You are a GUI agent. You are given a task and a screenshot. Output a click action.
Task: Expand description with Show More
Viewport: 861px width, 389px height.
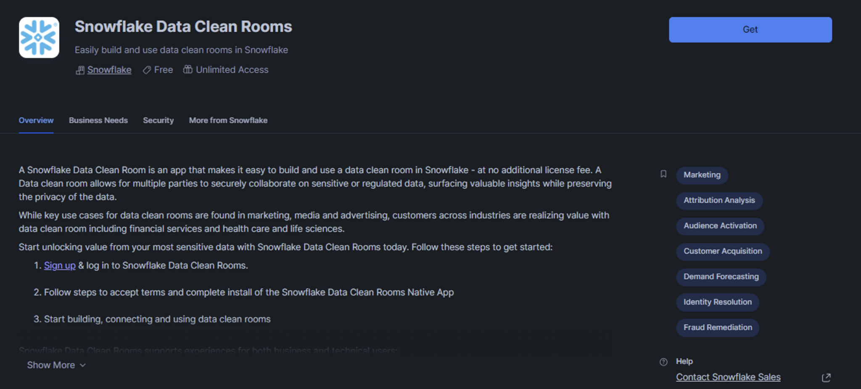[x=51, y=365]
